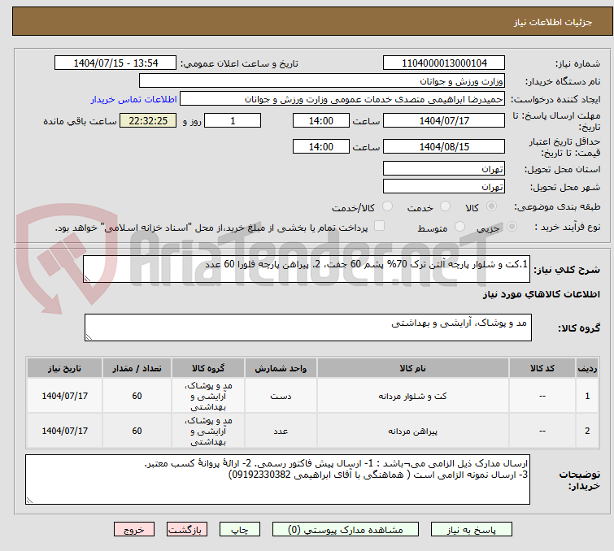The height and width of the screenshot is (551, 614).
Task: Click the price validity date 1404/08/15 field
Action: coord(444,146)
